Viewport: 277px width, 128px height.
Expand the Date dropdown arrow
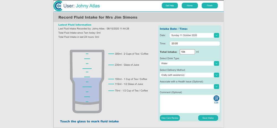(217, 35)
